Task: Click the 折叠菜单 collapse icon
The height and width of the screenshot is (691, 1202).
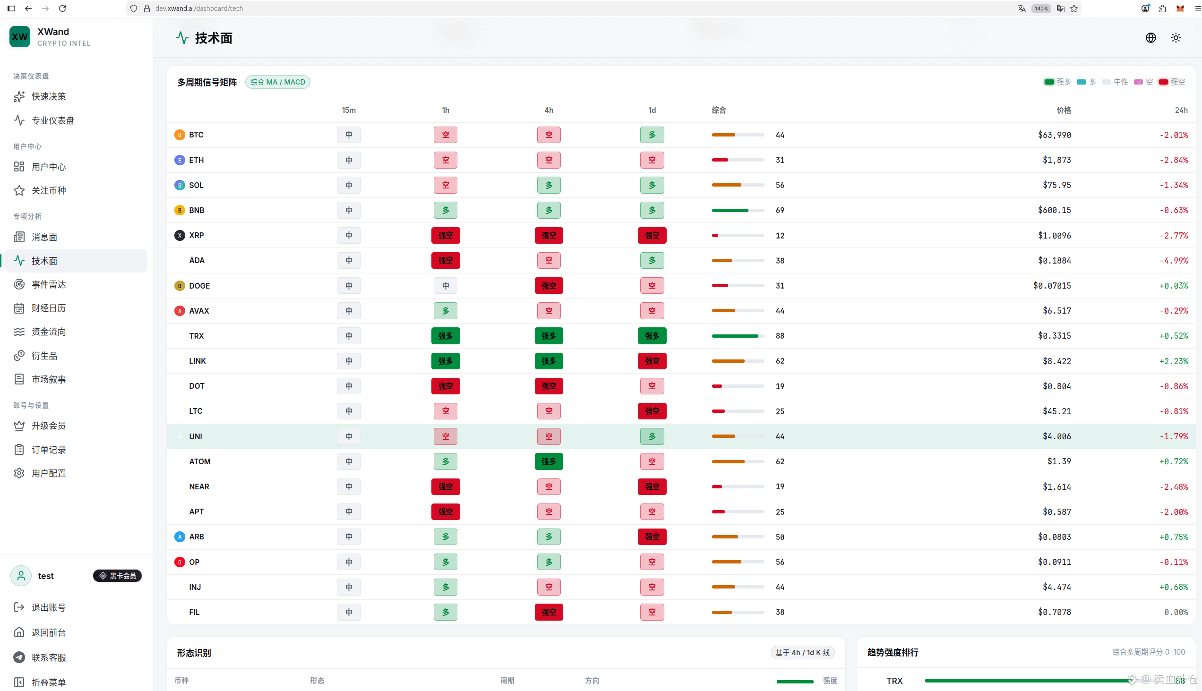Action: coord(19,682)
